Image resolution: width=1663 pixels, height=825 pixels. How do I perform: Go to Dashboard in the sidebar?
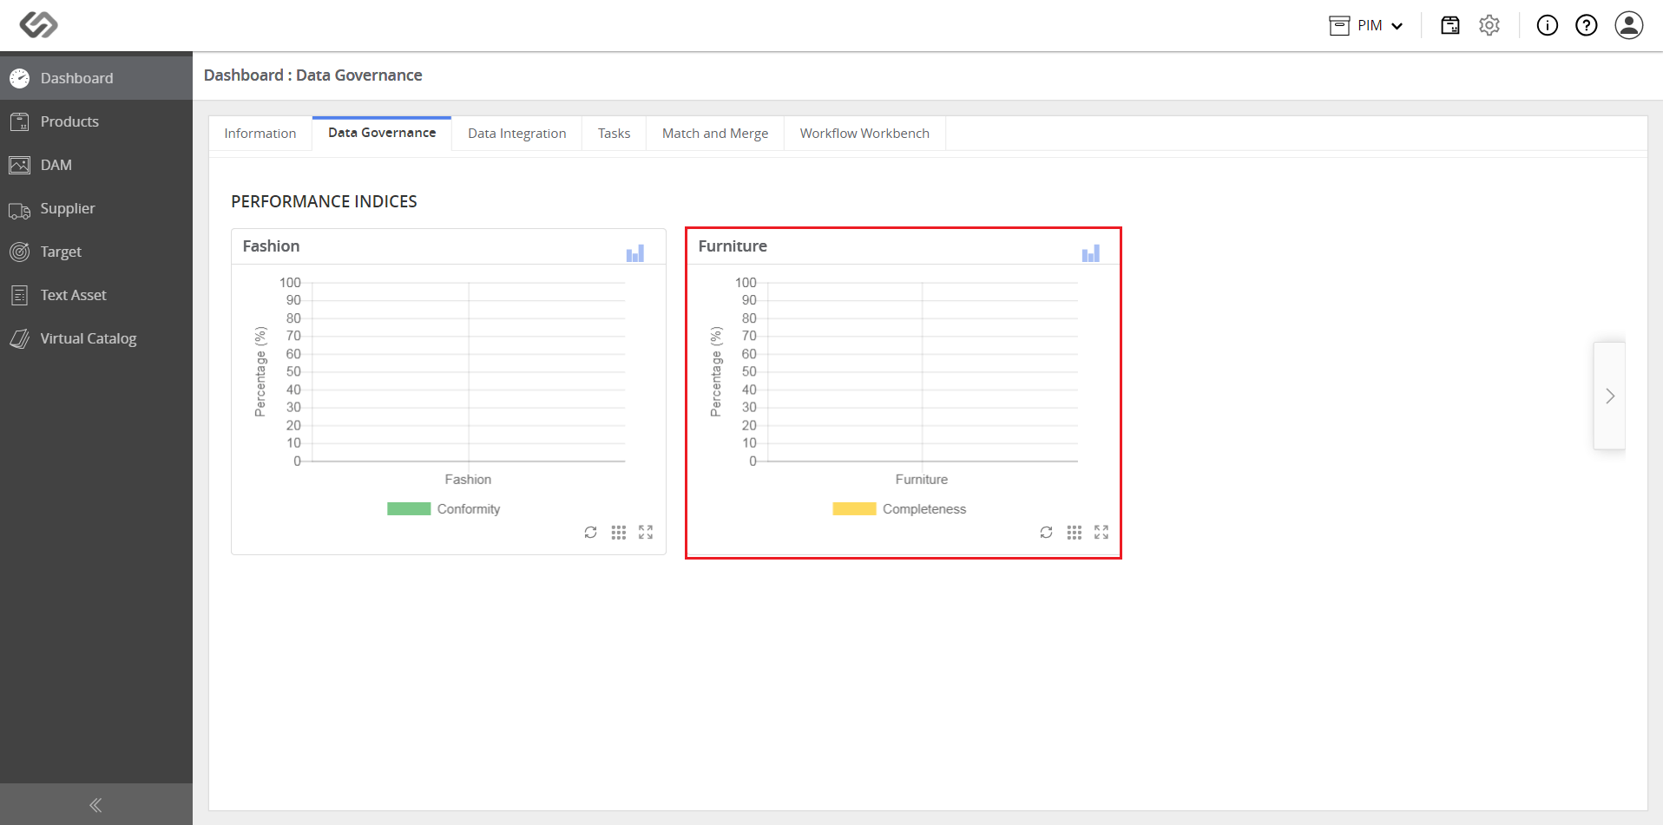pyautogui.click(x=96, y=78)
